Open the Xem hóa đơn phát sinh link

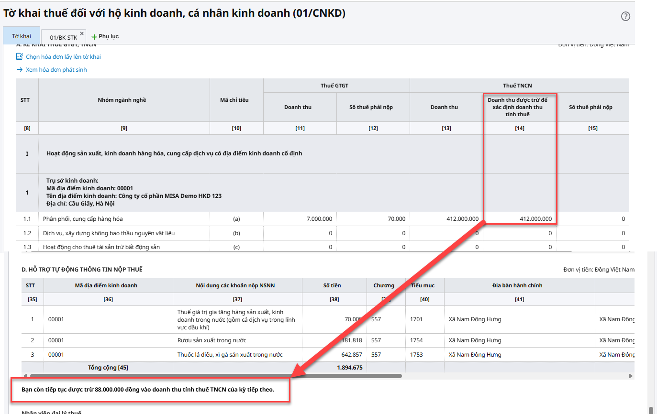[56, 70]
